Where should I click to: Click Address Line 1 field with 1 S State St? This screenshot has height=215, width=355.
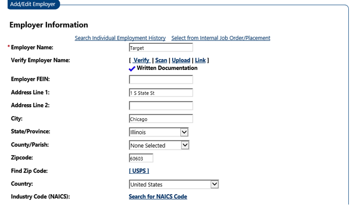[161, 93]
